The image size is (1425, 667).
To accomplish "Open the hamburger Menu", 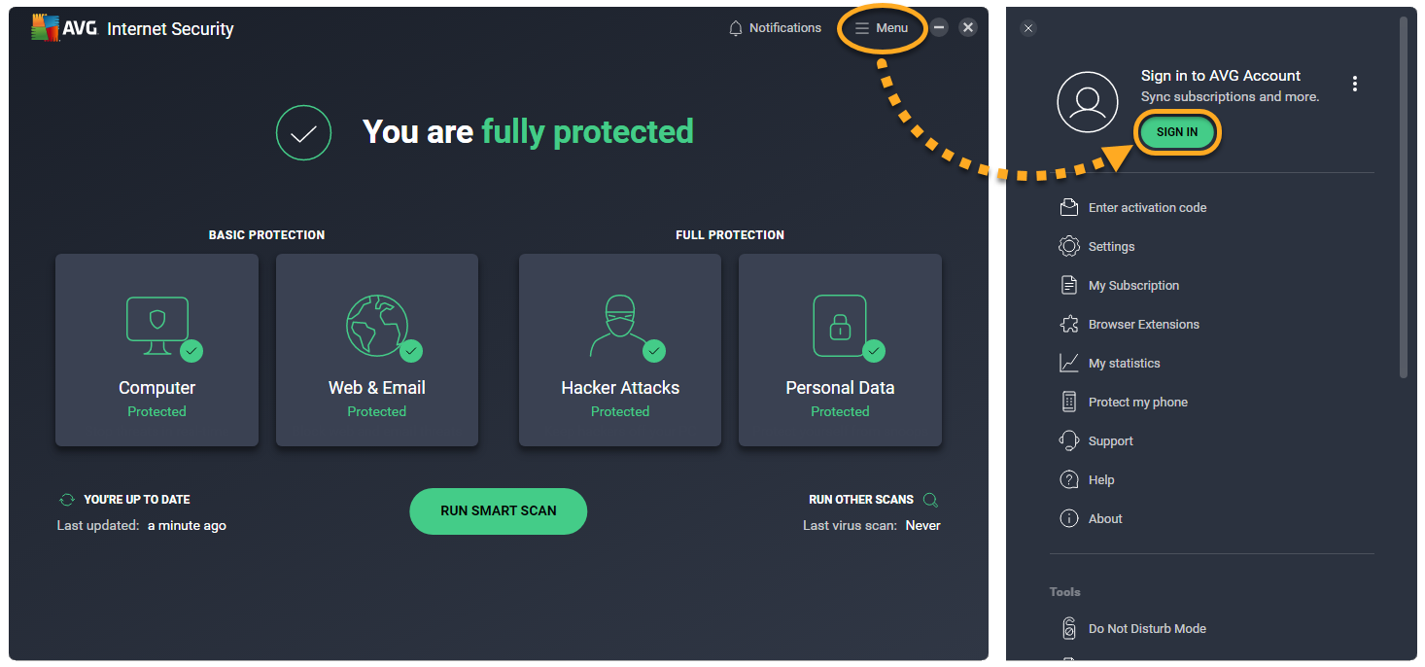I will point(882,28).
